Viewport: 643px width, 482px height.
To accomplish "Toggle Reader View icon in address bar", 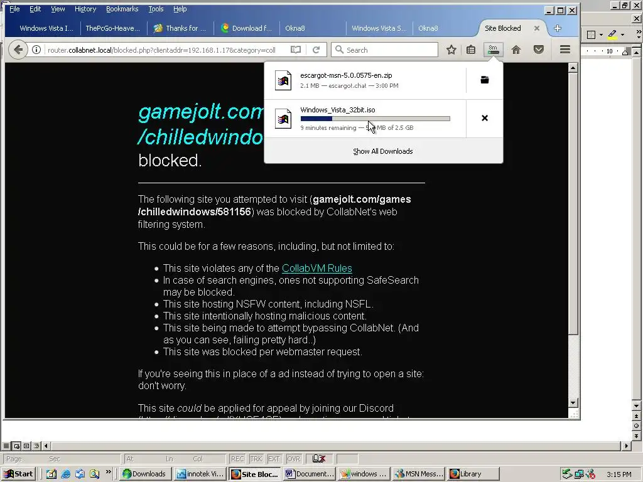I will (295, 50).
